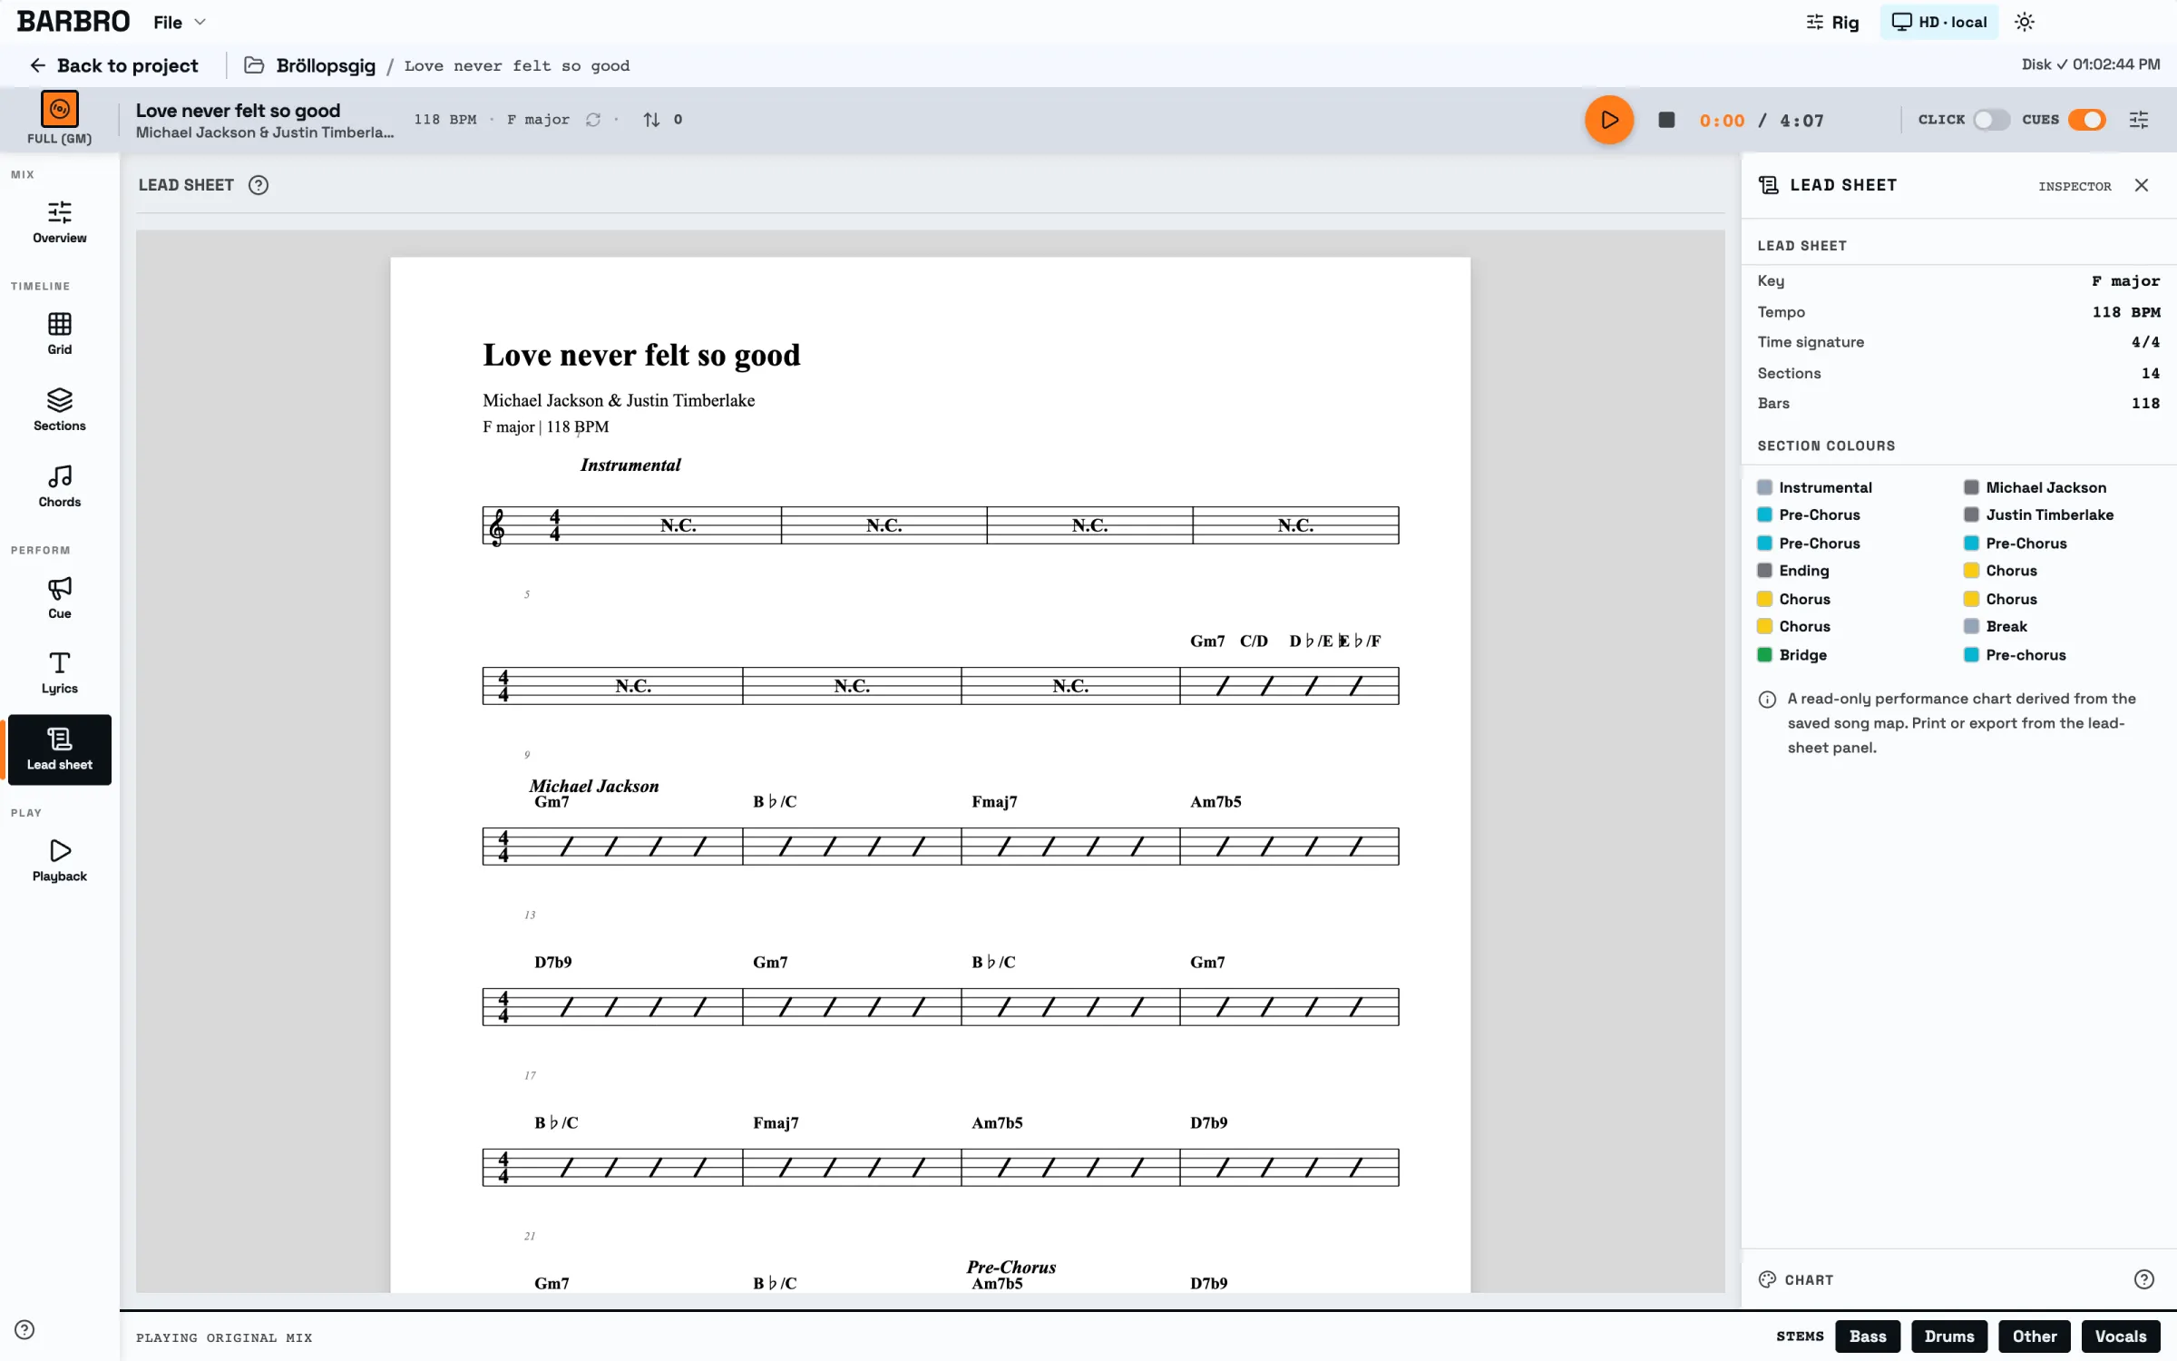
Task: Open the Bröllopsgig project breadcrumb
Action: [310, 65]
